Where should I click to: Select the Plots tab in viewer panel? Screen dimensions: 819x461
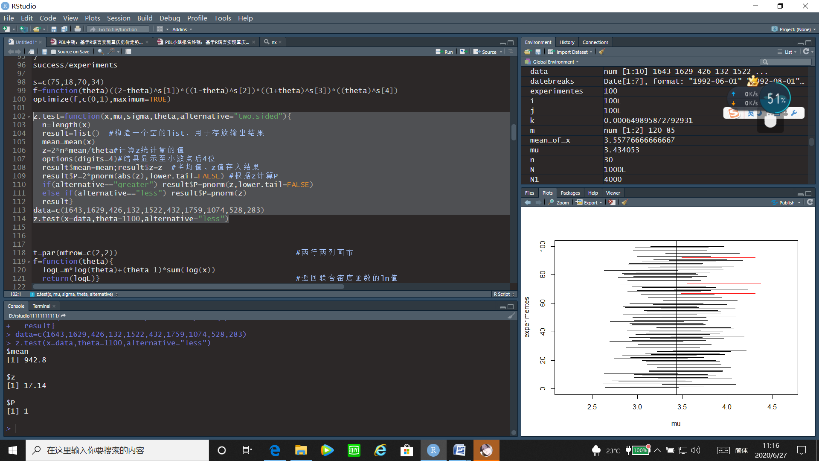547,193
